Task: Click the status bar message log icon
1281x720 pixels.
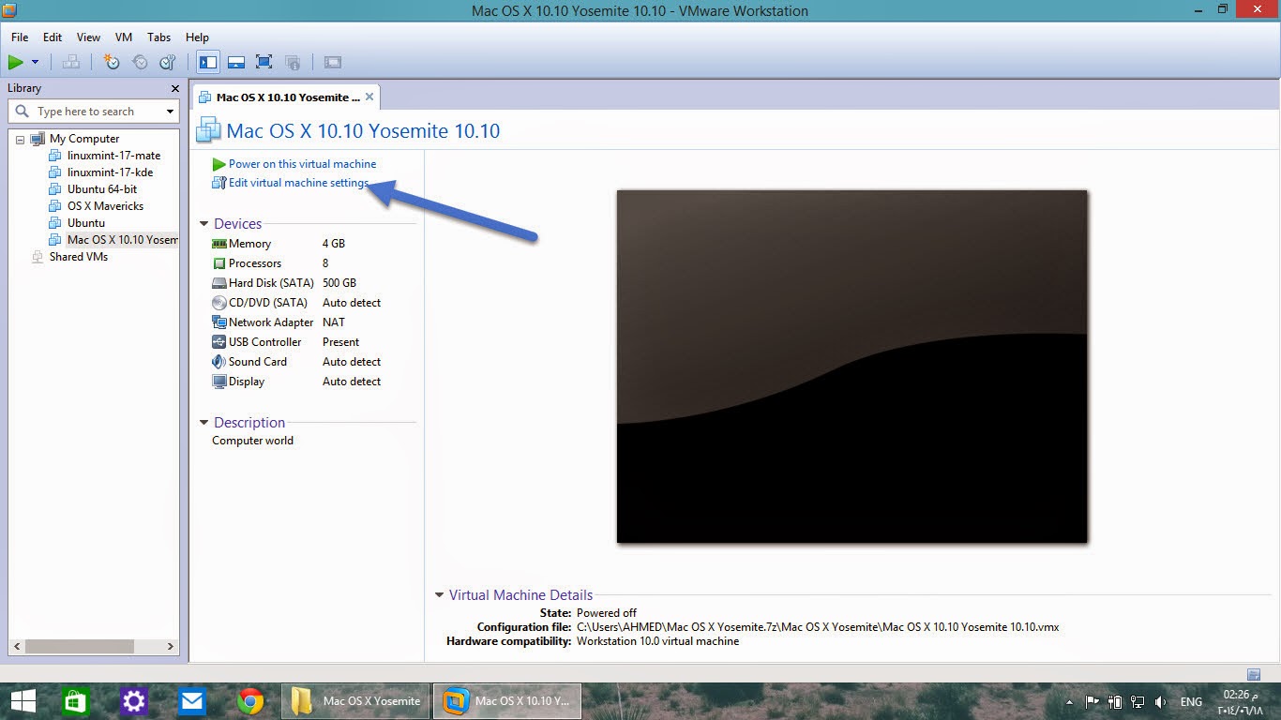Action: [1254, 674]
